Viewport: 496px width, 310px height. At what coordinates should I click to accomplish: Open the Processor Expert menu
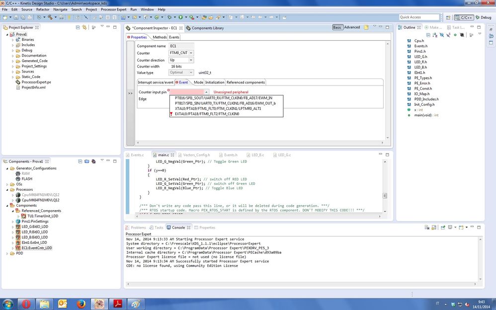click(x=113, y=9)
